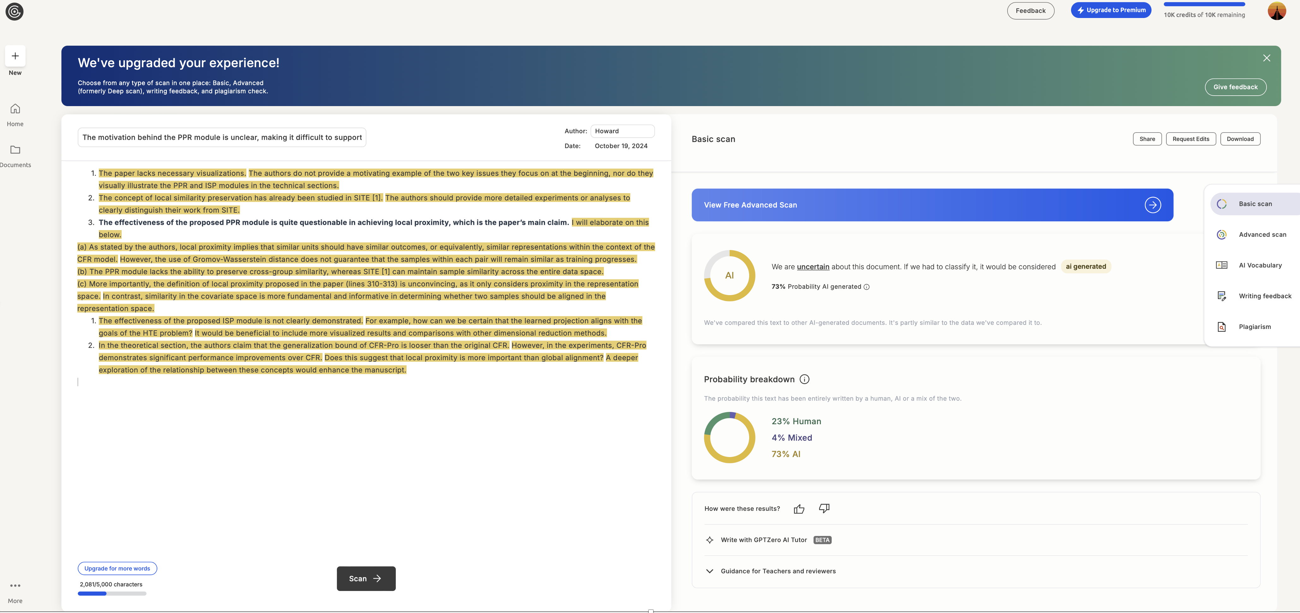Screen dimensions: 1300x613
Task: Click the thumbs down icon
Action: point(824,509)
